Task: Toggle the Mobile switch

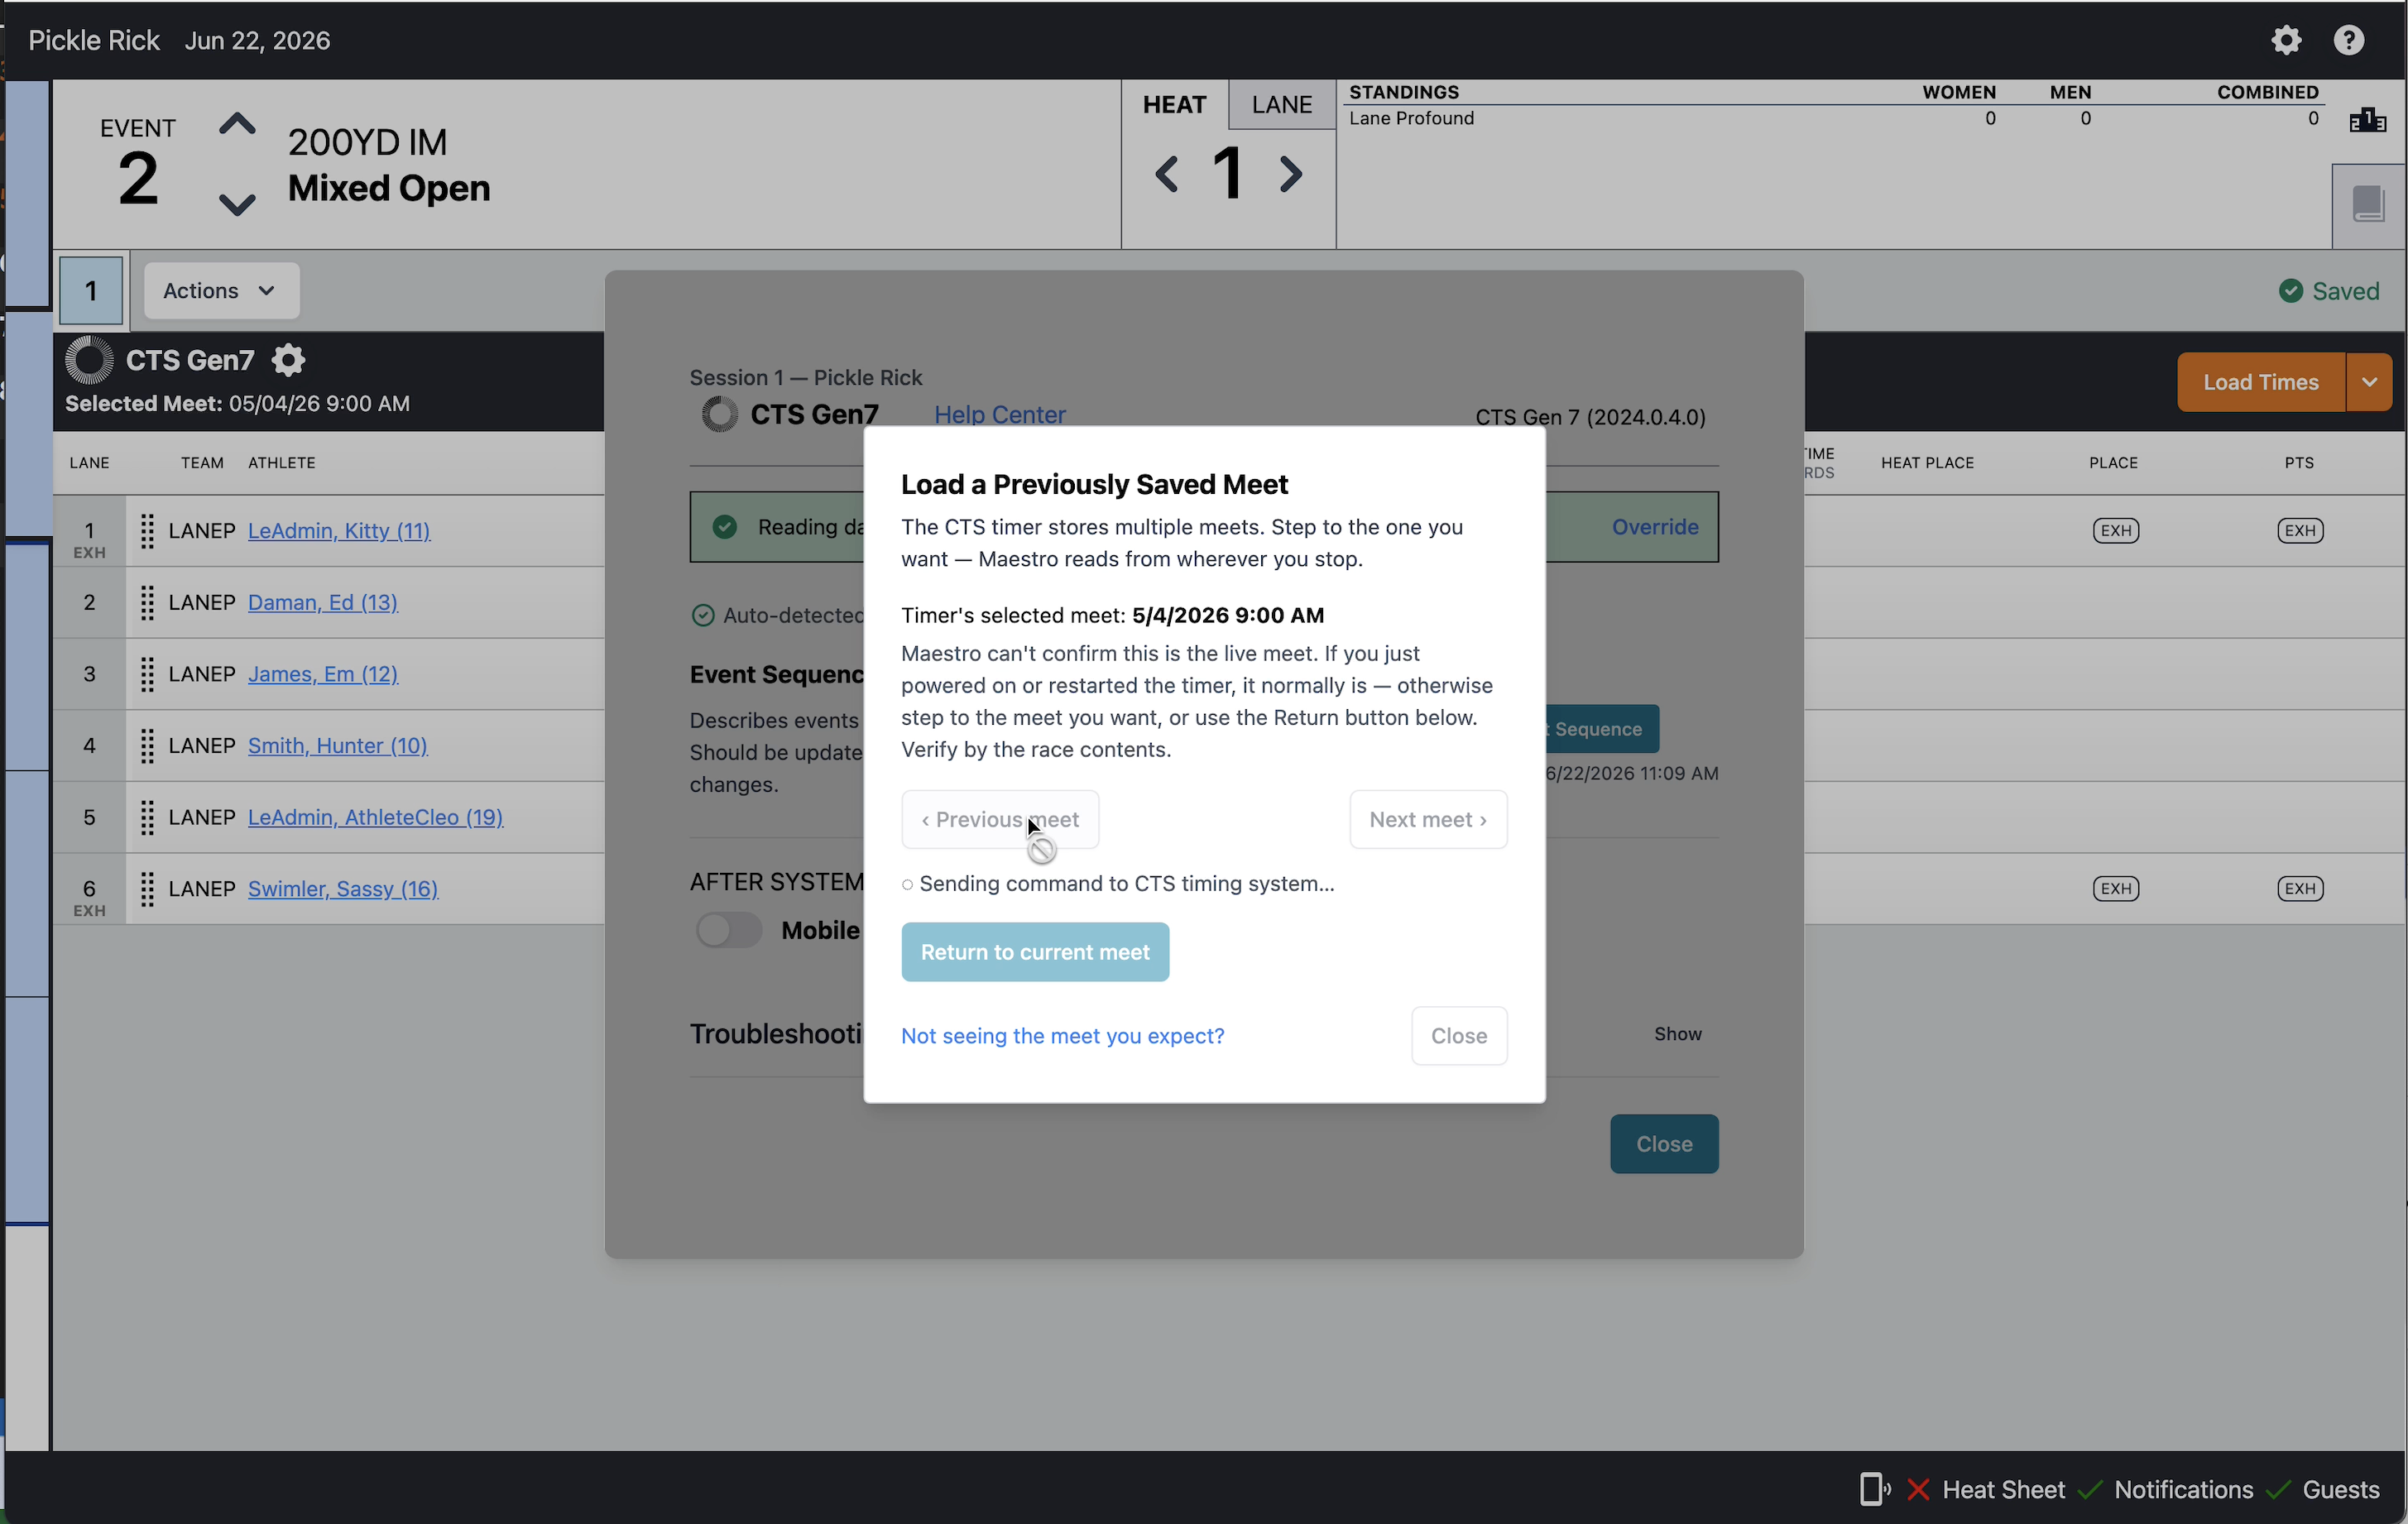Action: 729,931
